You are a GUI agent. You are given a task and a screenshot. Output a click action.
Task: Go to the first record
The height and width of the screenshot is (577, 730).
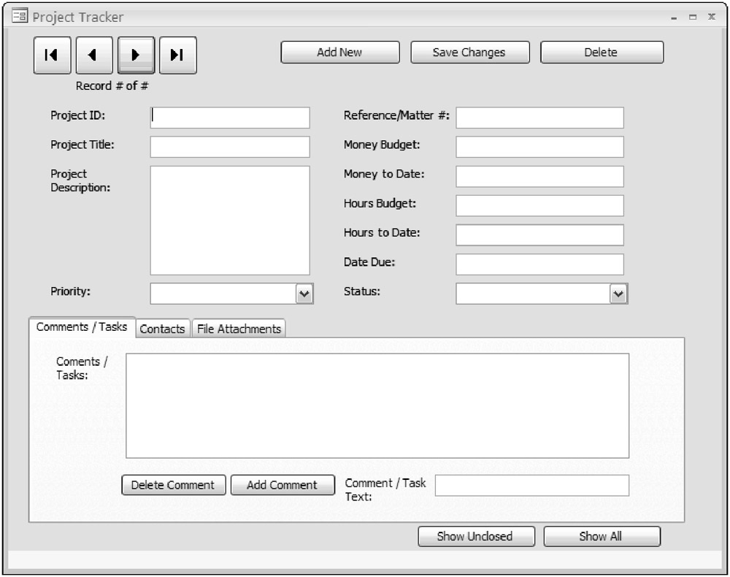coord(51,56)
